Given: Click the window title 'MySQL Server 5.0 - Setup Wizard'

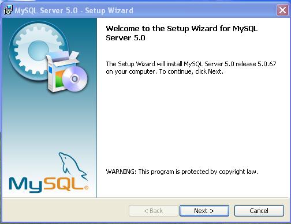Looking at the screenshot, I should coord(74,10).
